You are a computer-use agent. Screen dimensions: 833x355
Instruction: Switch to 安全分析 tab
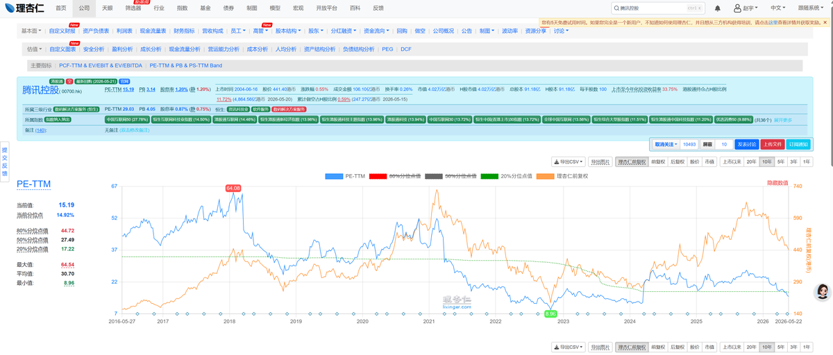[x=94, y=49]
